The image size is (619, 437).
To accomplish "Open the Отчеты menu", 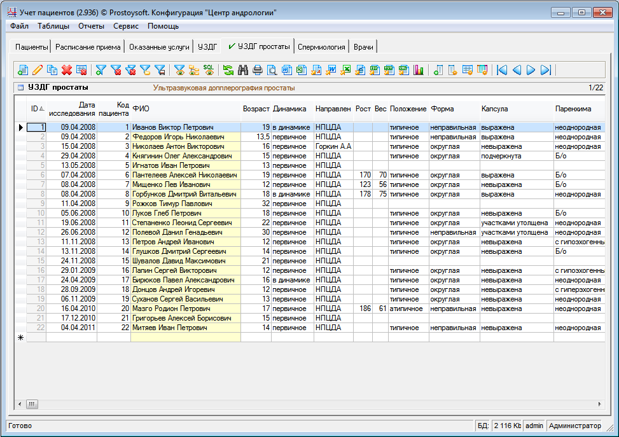I will pyautogui.click(x=91, y=26).
